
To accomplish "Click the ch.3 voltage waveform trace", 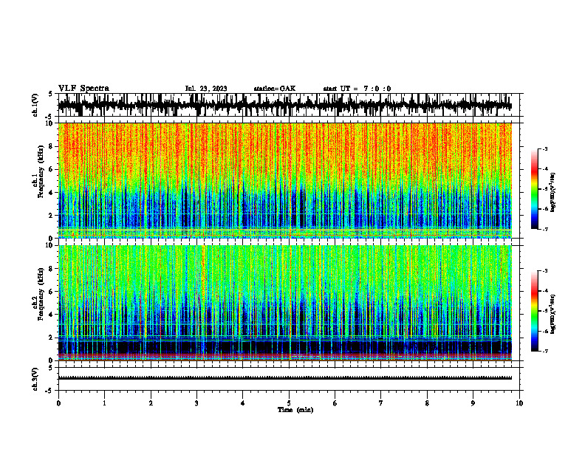I will [x=284, y=378].
